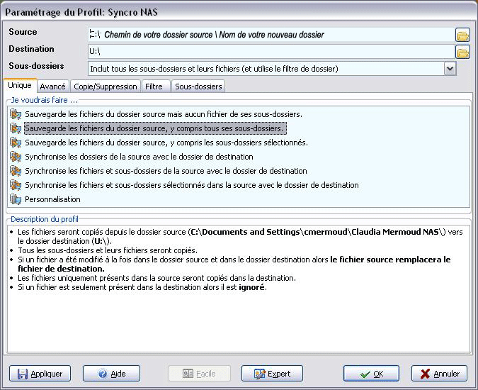Click the Source folder browse icon
Image resolution: width=478 pixels, height=390 pixels.
pos(462,35)
